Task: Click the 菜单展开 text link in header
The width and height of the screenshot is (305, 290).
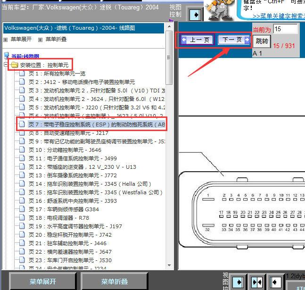Action: (x=21, y=39)
